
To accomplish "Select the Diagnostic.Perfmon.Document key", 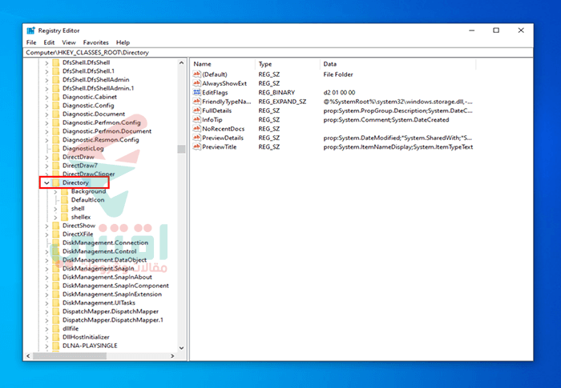I will coord(107,131).
